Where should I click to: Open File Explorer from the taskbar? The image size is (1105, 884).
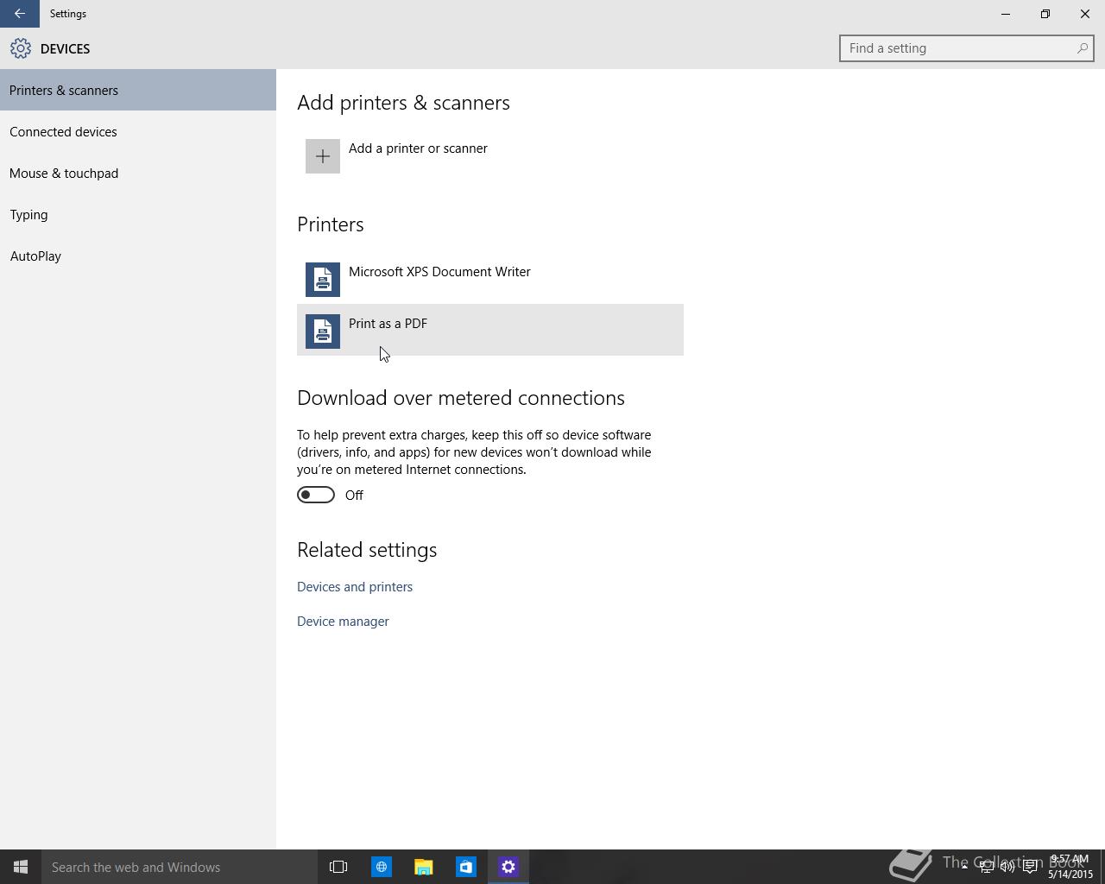tap(423, 867)
